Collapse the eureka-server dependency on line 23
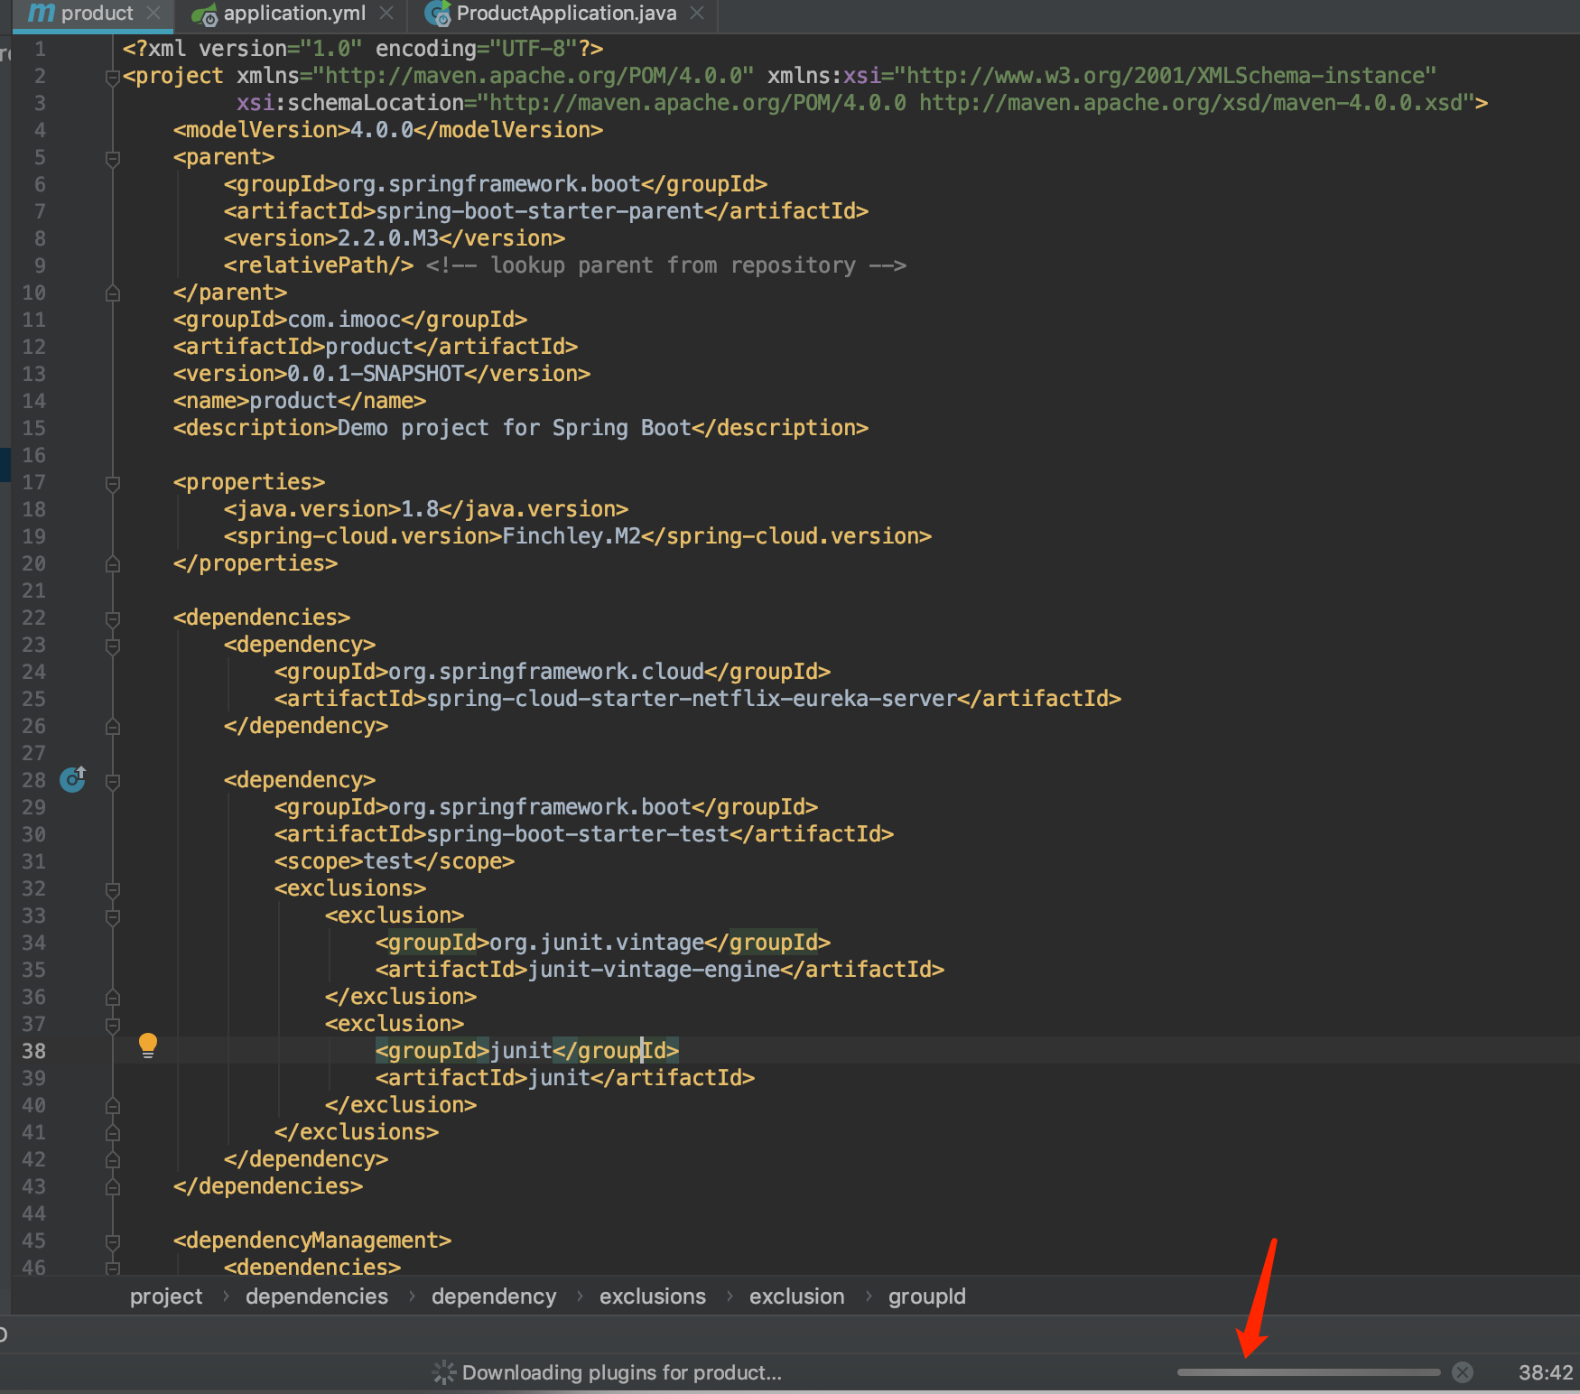 pyautogui.click(x=113, y=646)
